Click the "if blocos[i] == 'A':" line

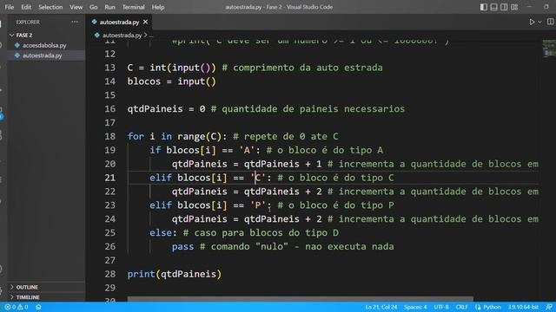(205, 150)
